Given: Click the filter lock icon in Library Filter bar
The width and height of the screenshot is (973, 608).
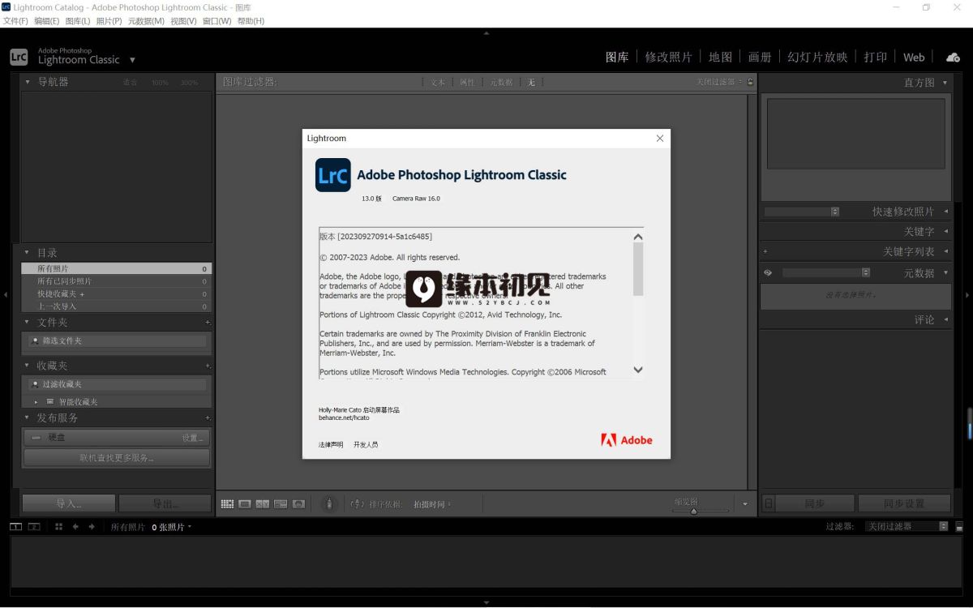Looking at the screenshot, I should point(750,82).
